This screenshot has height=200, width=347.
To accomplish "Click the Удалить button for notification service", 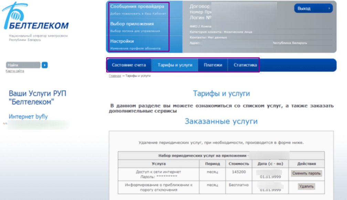I will (x=306, y=187).
